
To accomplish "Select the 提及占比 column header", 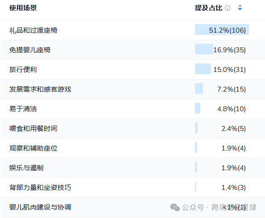I will (x=208, y=8).
